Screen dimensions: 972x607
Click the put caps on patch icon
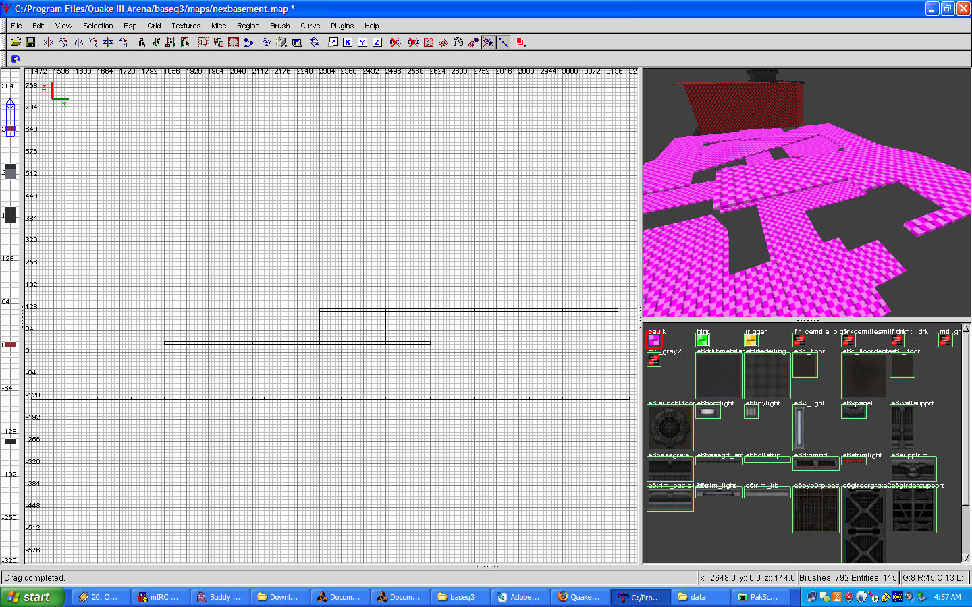(458, 42)
